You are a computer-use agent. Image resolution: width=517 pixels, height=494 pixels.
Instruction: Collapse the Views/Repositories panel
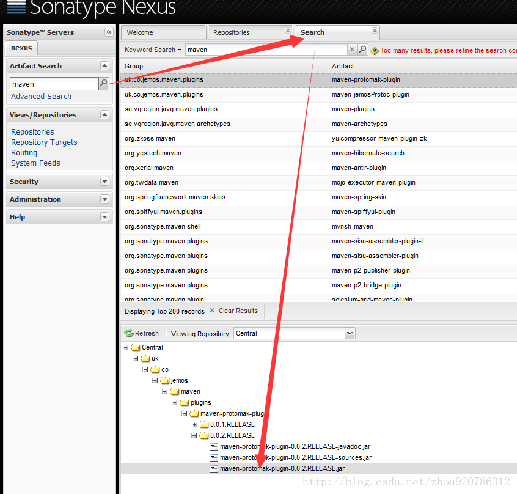tap(105, 114)
